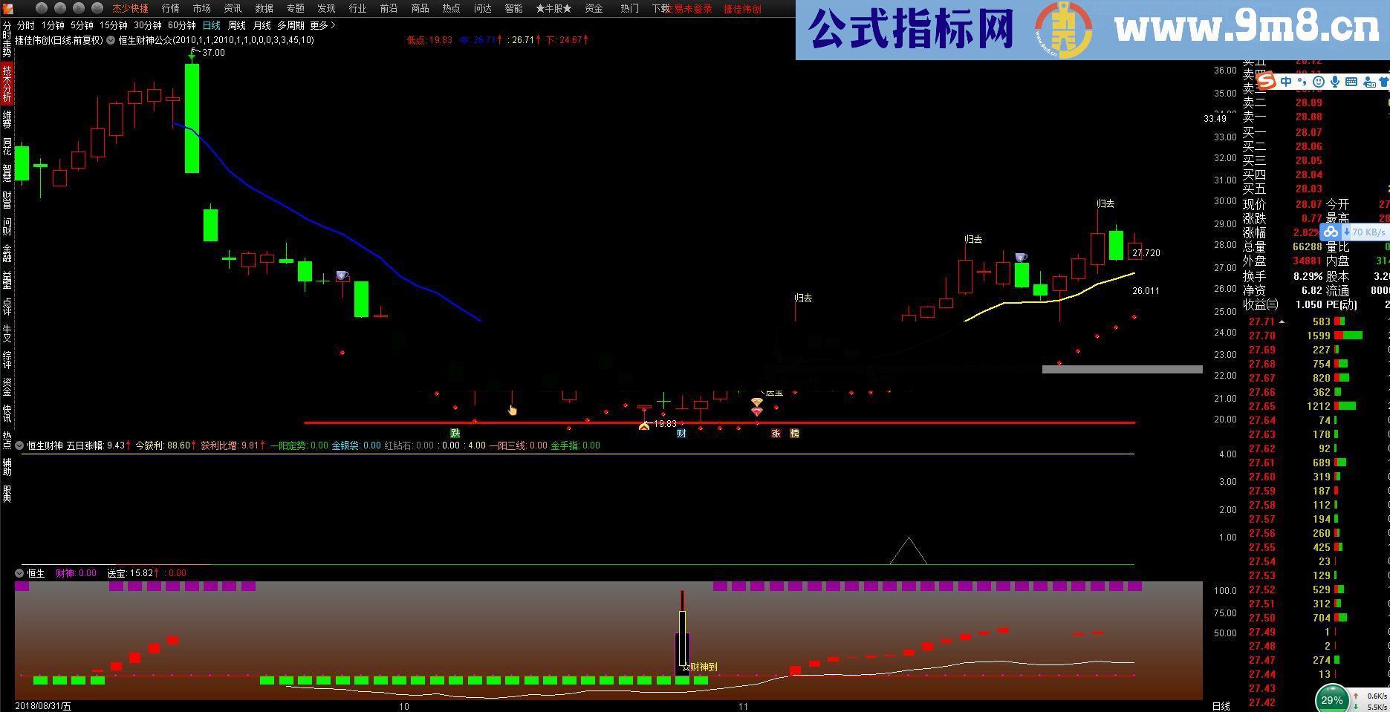Open 点评 in left sidebar
Viewport: 1390px width, 712px height.
7,306
